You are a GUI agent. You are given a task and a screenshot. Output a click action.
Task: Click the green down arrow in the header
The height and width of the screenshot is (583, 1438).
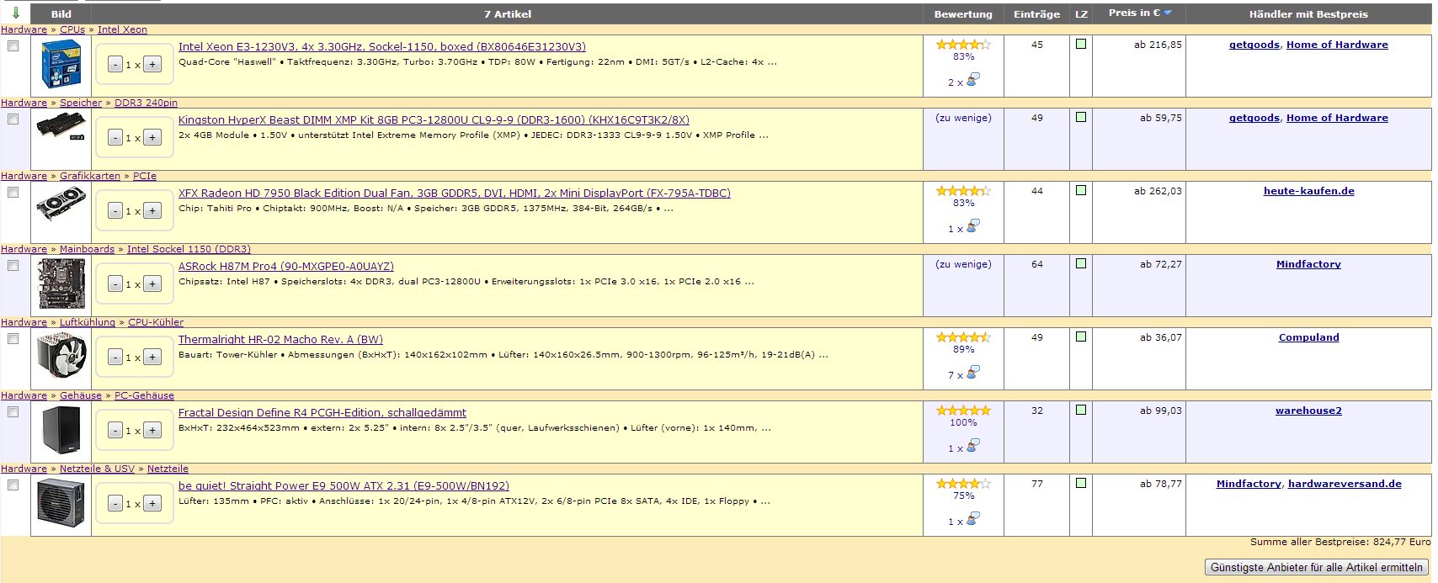coord(16,13)
